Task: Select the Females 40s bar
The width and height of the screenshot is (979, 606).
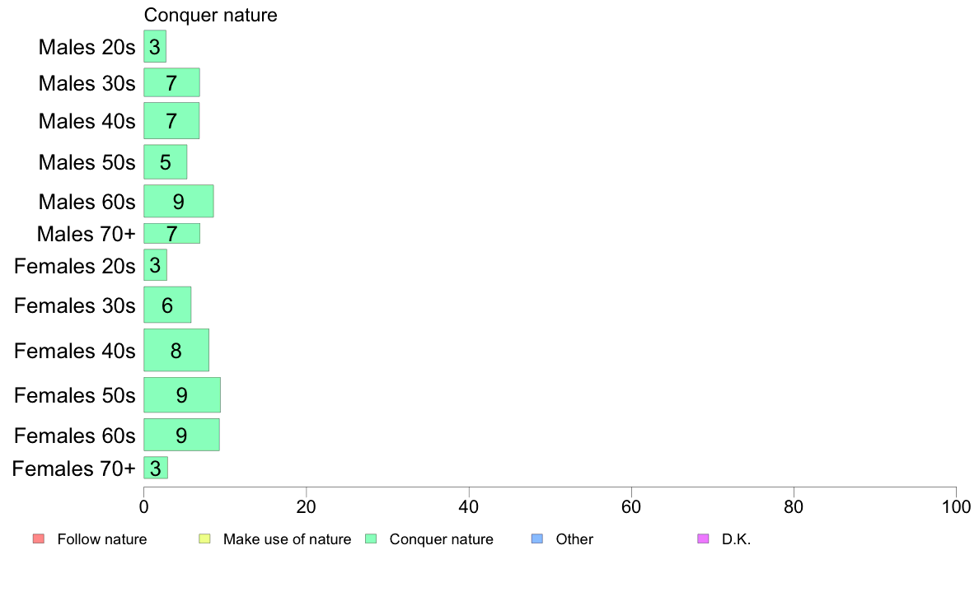Action: click(176, 350)
